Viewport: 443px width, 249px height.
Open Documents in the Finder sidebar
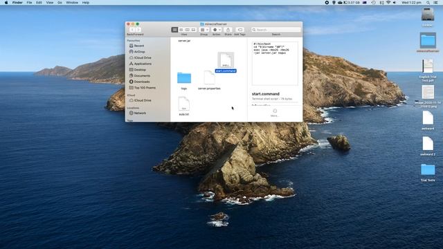coord(142,75)
